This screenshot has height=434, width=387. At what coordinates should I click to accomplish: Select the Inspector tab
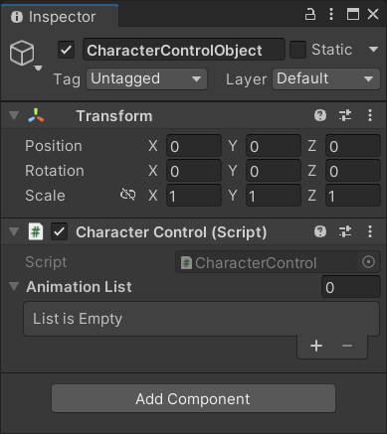pyautogui.click(x=60, y=16)
